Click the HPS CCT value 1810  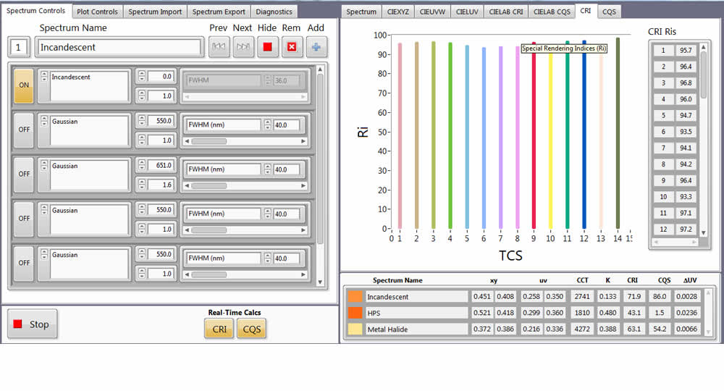pyautogui.click(x=582, y=313)
